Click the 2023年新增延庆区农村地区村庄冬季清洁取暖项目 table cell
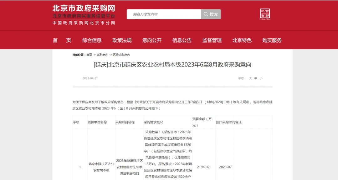The width and height of the screenshot is (338, 180). click(129, 167)
